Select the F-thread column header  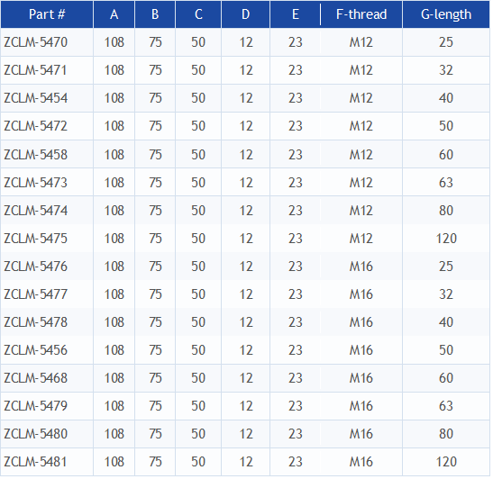pos(361,14)
